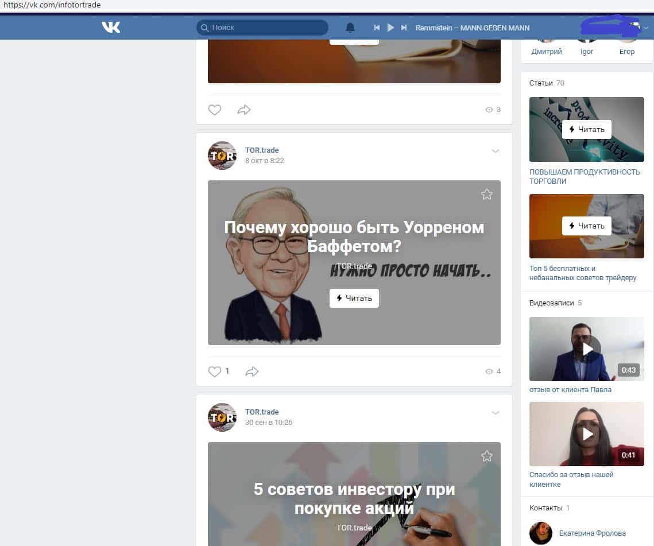
Task: Like the post with 3 views
Action: tap(214, 110)
